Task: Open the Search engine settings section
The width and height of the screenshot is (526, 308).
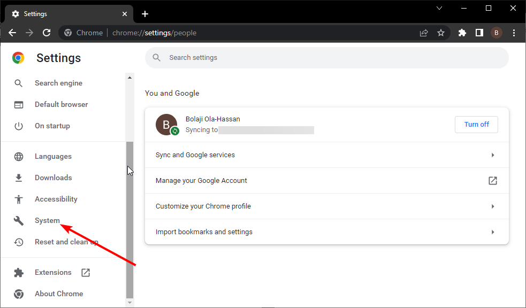Action: tap(58, 83)
